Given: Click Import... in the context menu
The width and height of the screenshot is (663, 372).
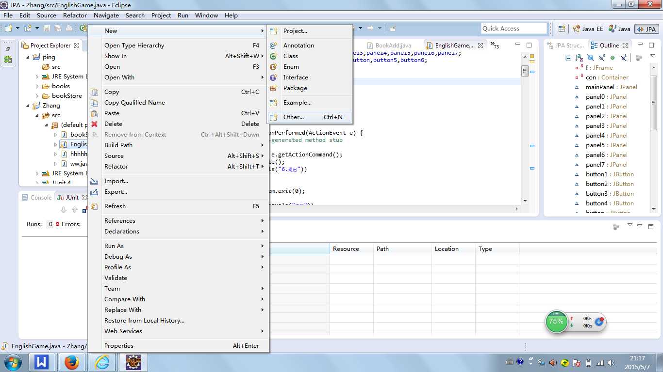Looking at the screenshot, I should [x=178, y=181].
